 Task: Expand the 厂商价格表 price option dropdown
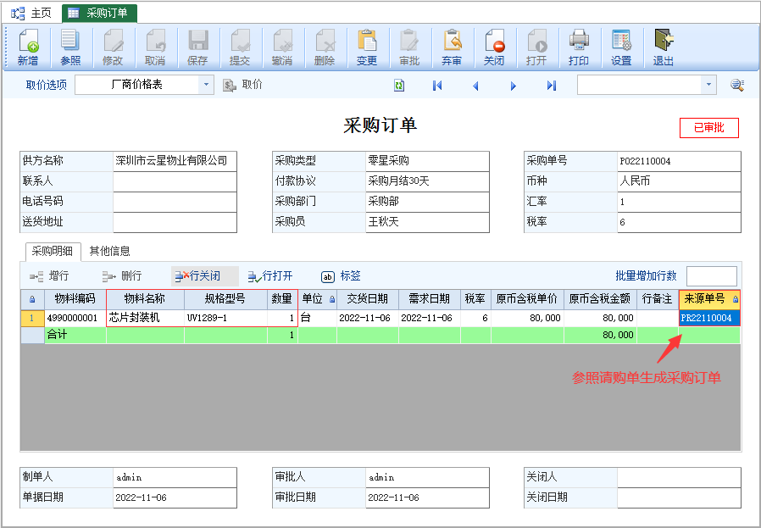(x=206, y=85)
